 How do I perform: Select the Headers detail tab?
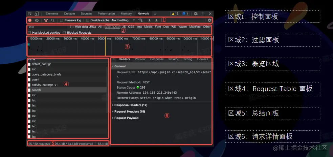pos(124,59)
